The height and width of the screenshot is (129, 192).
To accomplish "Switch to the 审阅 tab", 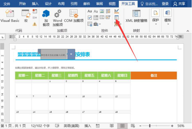I will (99, 4).
